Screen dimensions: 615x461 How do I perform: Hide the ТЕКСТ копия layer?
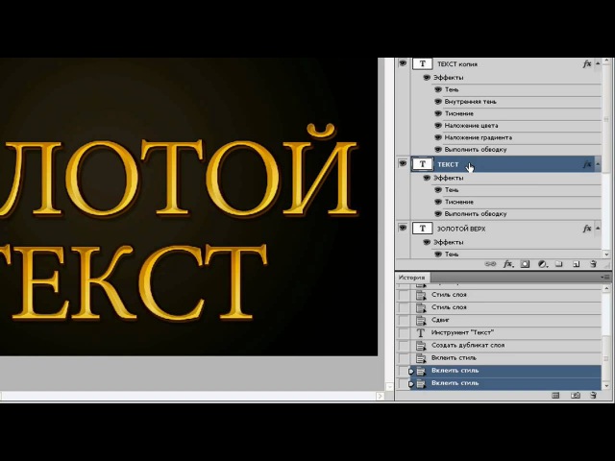pyautogui.click(x=403, y=63)
